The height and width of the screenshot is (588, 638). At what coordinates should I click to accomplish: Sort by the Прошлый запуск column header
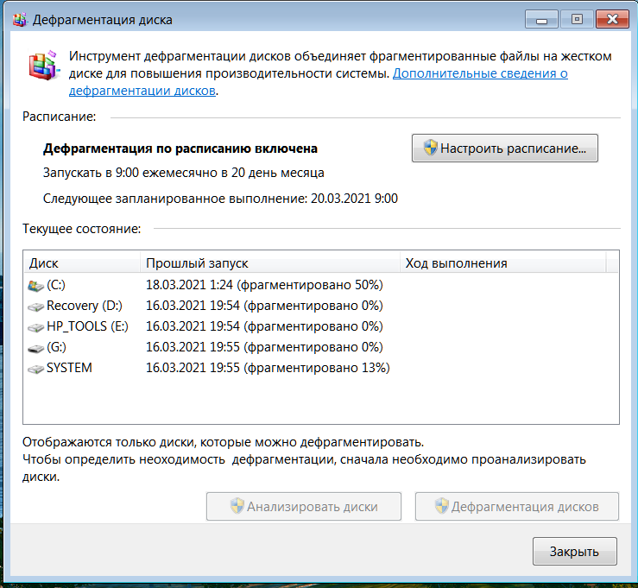pos(270,262)
